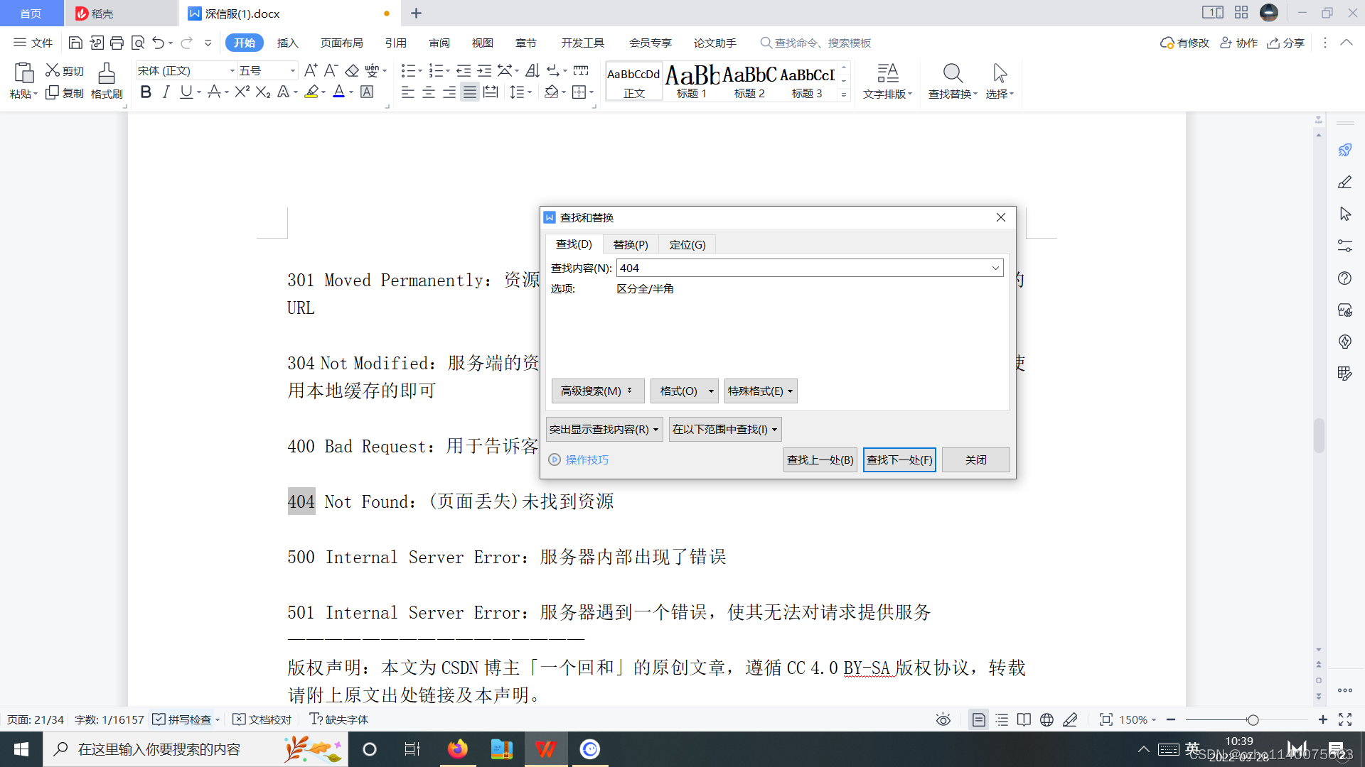Click the zoom slider handle
Screen dimensions: 1365x767
click(1253, 719)
